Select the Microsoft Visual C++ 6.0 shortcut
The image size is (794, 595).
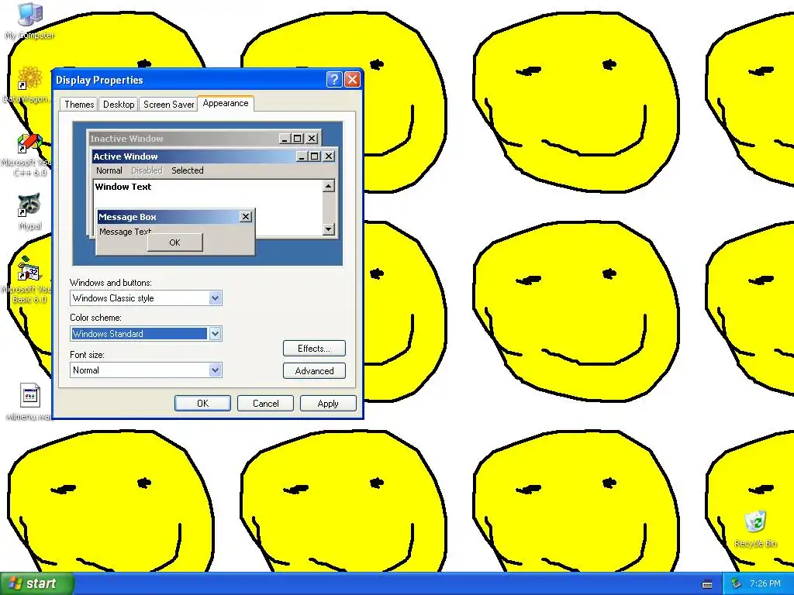(x=26, y=155)
